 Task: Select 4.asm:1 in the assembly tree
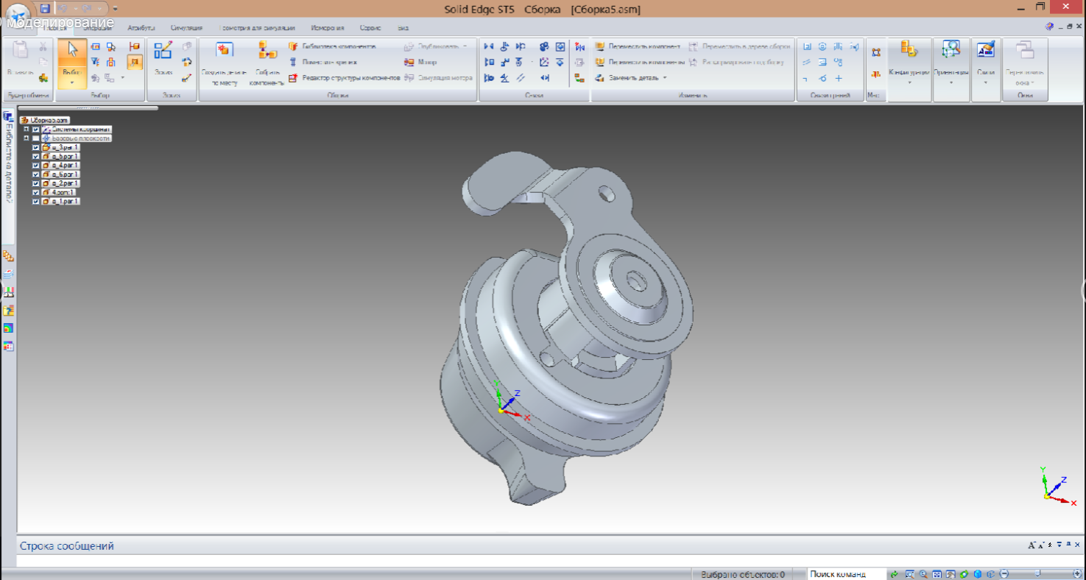[x=59, y=192]
